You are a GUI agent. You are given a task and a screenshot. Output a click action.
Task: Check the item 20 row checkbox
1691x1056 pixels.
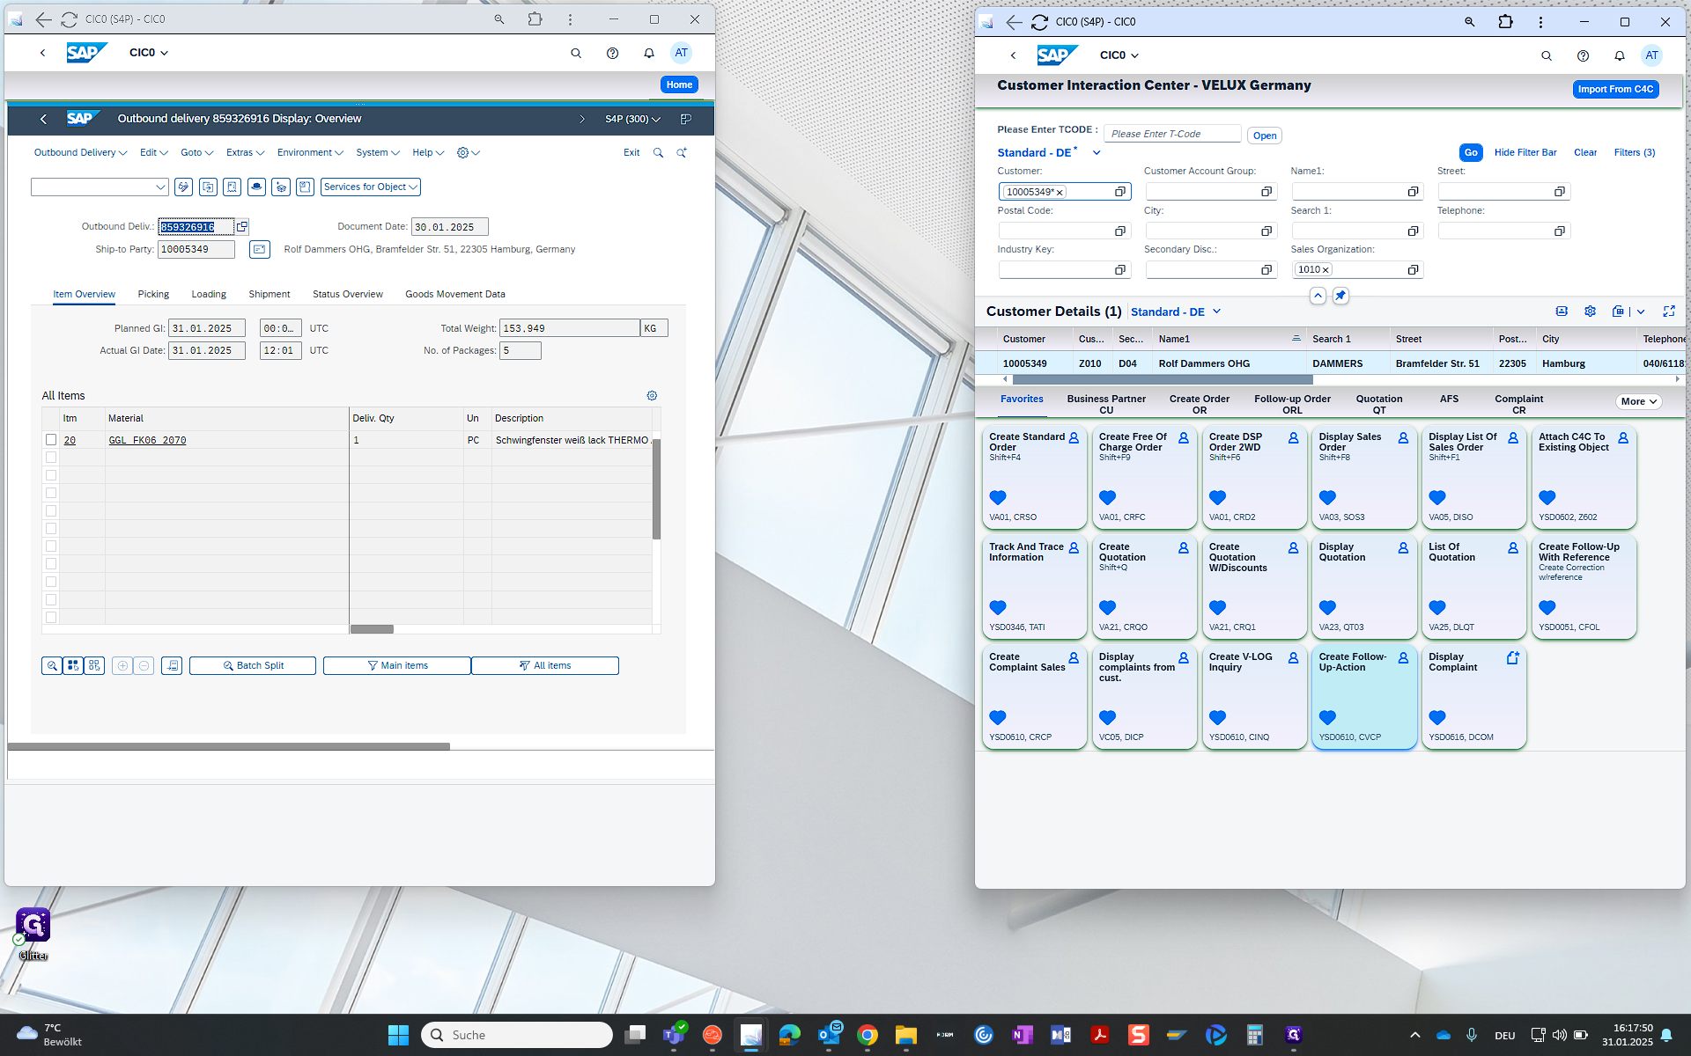(51, 440)
